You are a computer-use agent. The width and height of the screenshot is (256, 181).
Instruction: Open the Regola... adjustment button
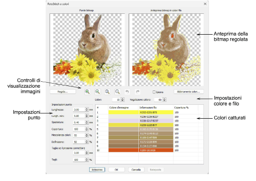[63, 91]
